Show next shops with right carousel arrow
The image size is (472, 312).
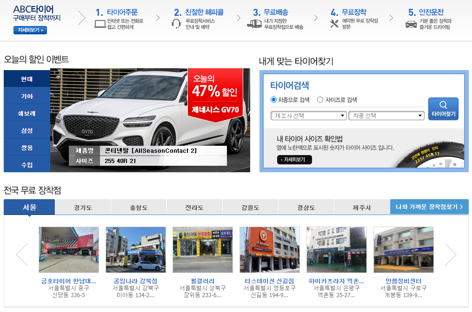[x=450, y=254]
